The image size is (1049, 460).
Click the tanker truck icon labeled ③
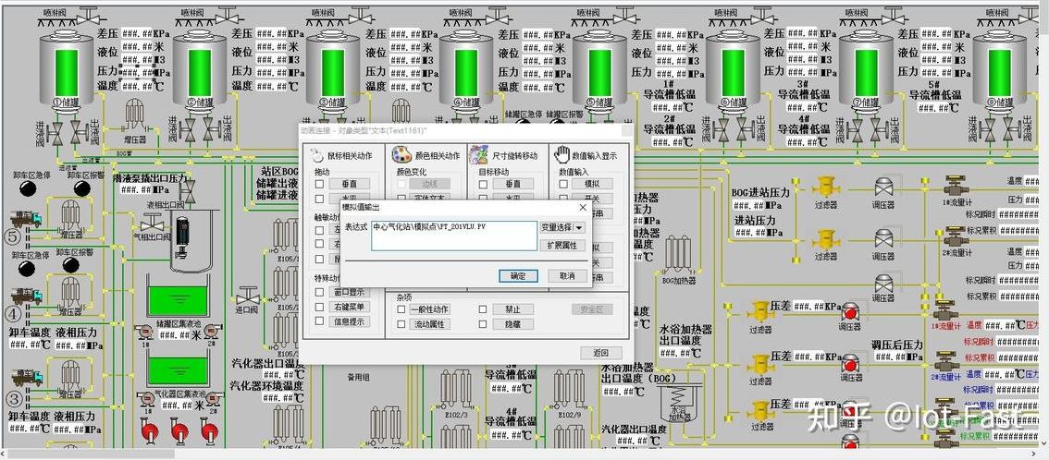coord(26,377)
